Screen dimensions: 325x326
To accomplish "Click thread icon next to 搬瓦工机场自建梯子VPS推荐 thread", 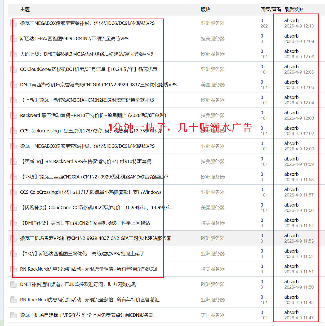I will tap(14, 315).
